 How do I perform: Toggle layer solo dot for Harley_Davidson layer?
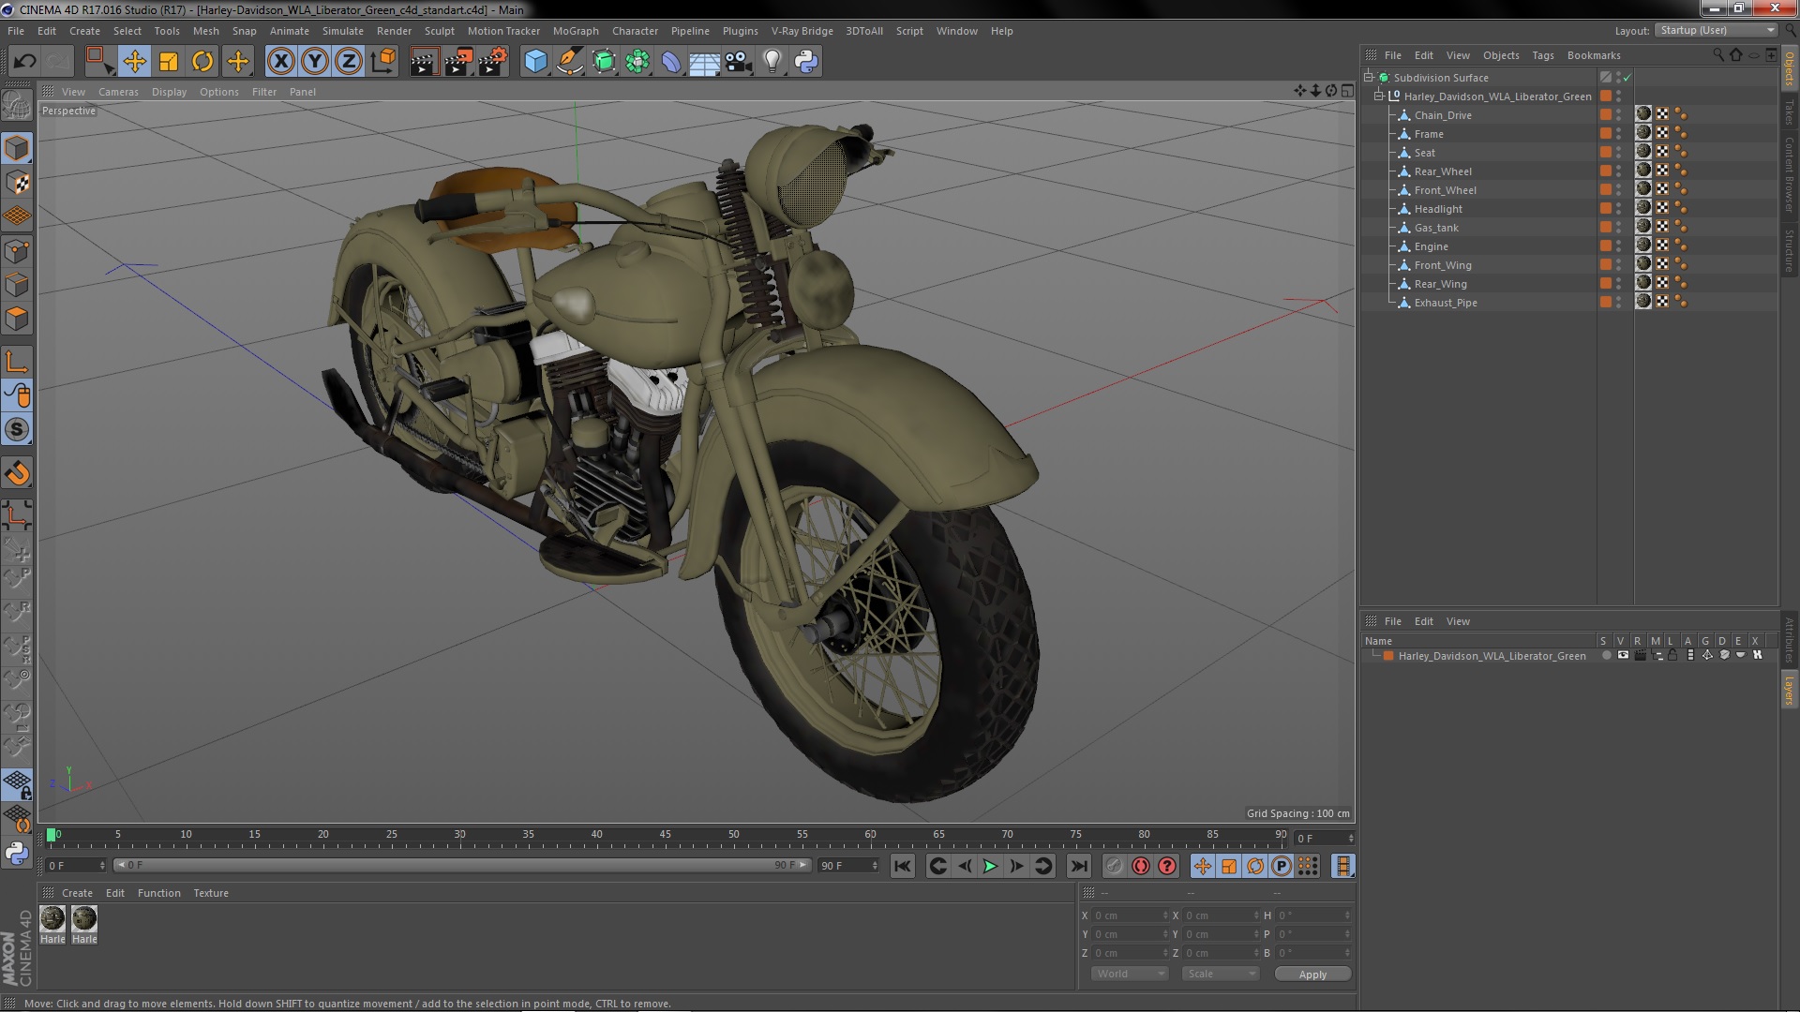(1606, 655)
